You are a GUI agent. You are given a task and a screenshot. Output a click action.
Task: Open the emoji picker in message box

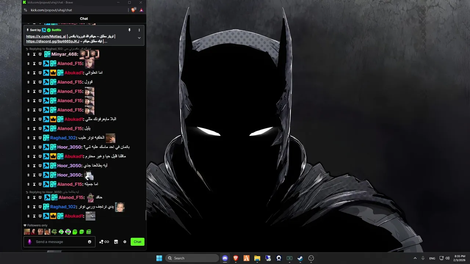pos(90,242)
